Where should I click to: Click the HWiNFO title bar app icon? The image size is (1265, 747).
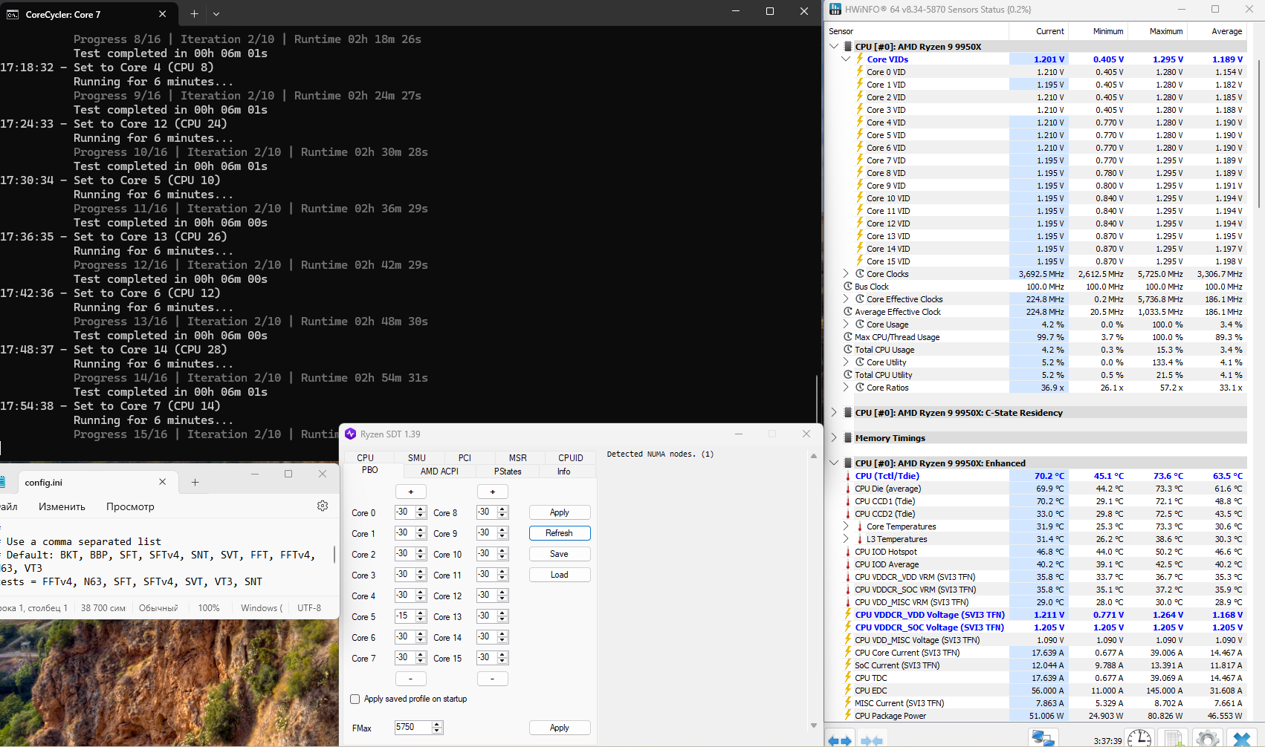click(835, 9)
